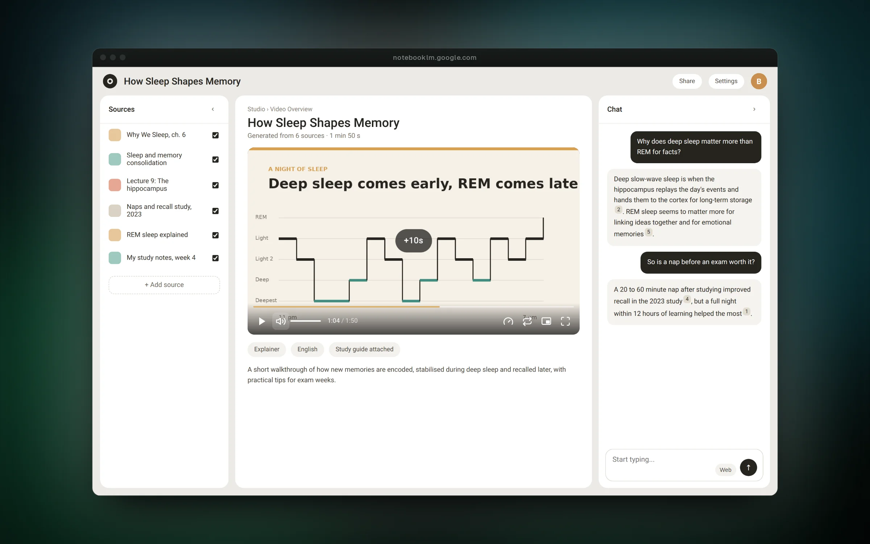Image resolution: width=870 pixels, height=544 pixels.
Task: Uncheck Naps and recall study, 2023 source
Action: point(215,211)
